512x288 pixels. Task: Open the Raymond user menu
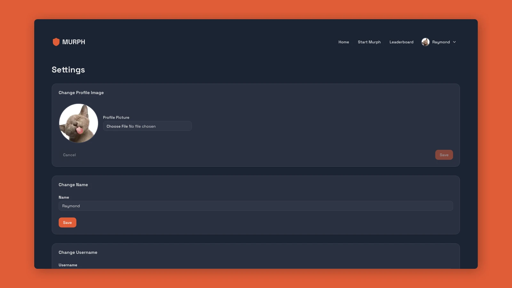[x=441, y=42]
